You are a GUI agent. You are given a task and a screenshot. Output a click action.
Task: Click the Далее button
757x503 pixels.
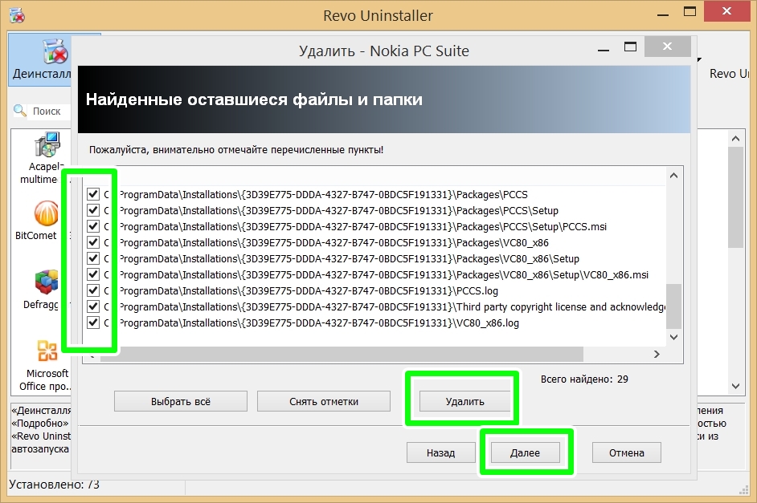[x=525, y=452]
